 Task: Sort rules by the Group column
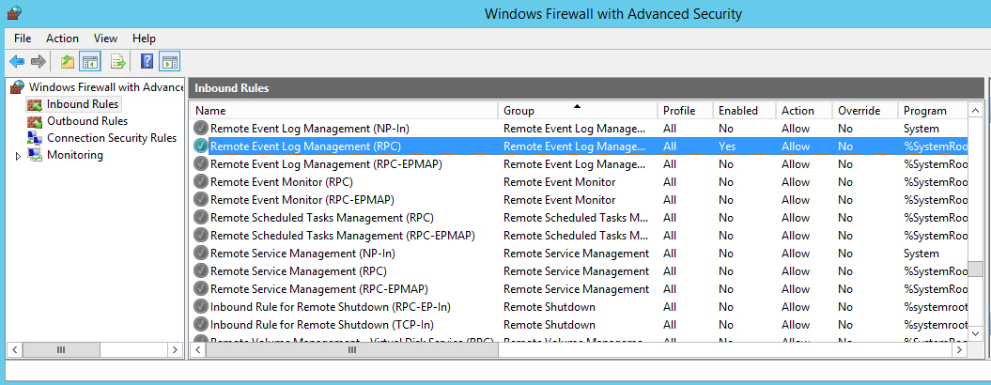tap(578, 111)
